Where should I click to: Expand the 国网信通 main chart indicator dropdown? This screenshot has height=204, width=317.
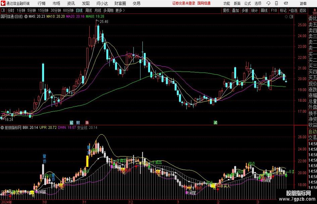[x=26, y=16]
